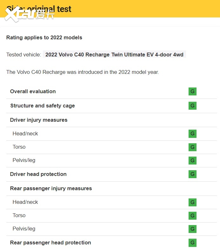Click rear passenger Torso G badge

click(x=192, y=216)
